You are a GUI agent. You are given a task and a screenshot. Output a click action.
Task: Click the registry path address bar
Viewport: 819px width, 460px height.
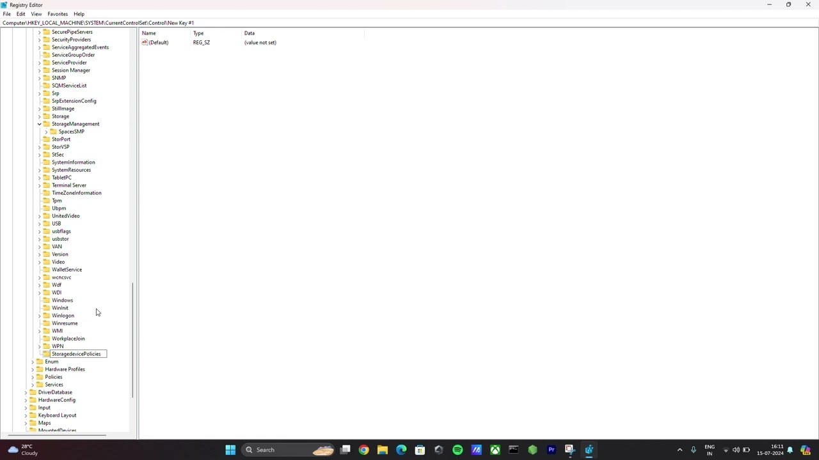point(409,22)
